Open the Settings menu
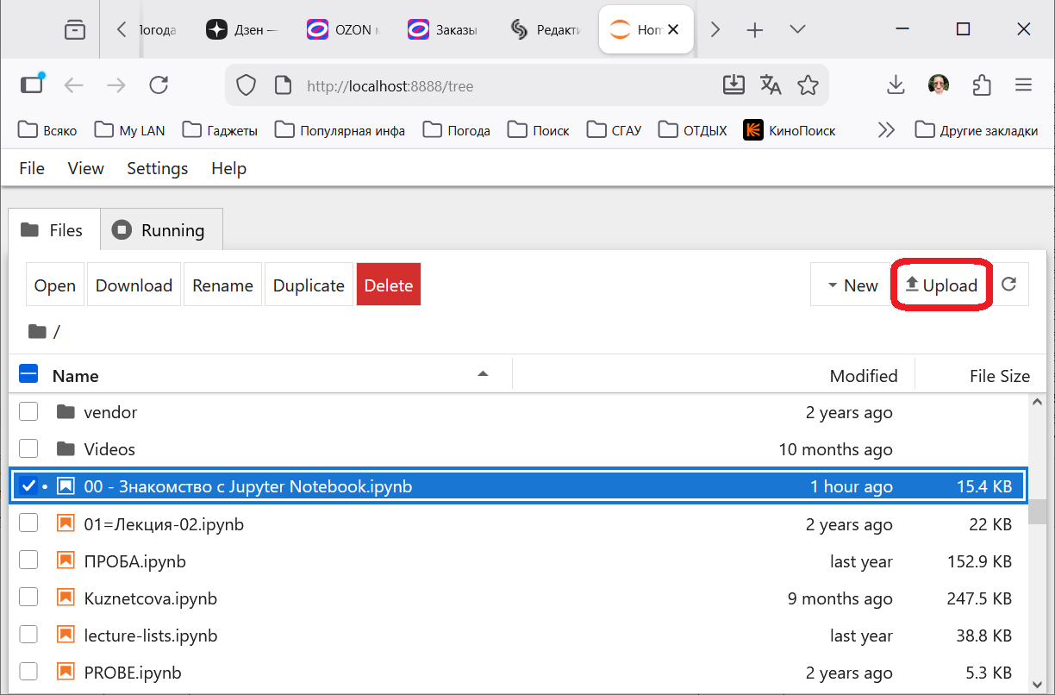 157,168
